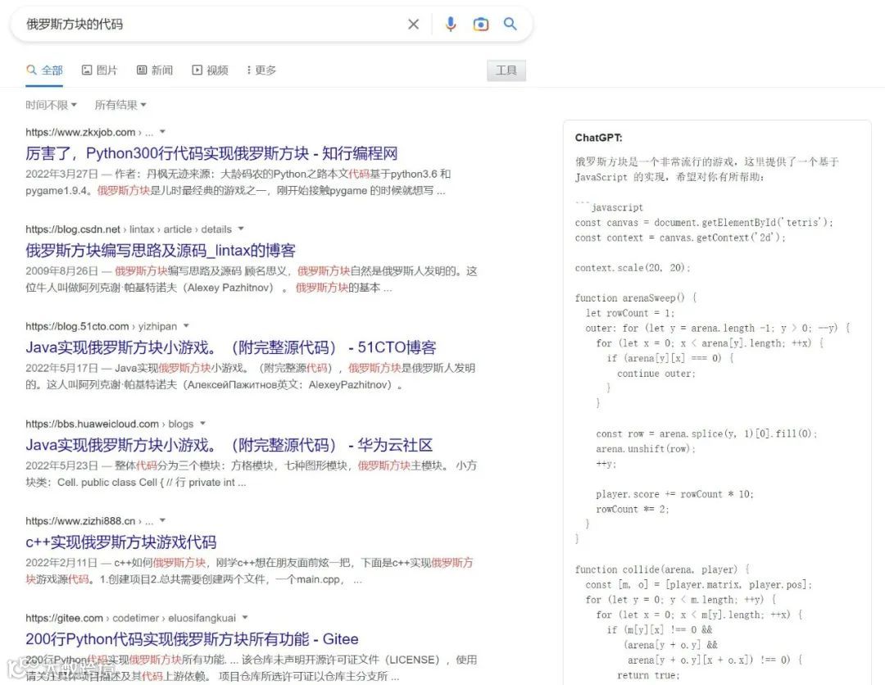Click the ChatGPT: heading in side panel
Image resolution: width=885 pixels, height=685 pixels.
[598, 138]
